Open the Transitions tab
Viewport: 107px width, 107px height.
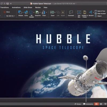click(x=5, y=7)
